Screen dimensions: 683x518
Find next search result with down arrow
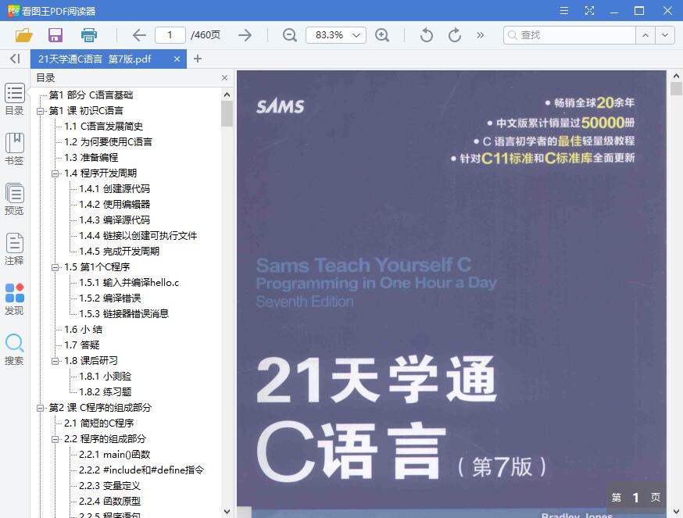(x=665, y=35)
